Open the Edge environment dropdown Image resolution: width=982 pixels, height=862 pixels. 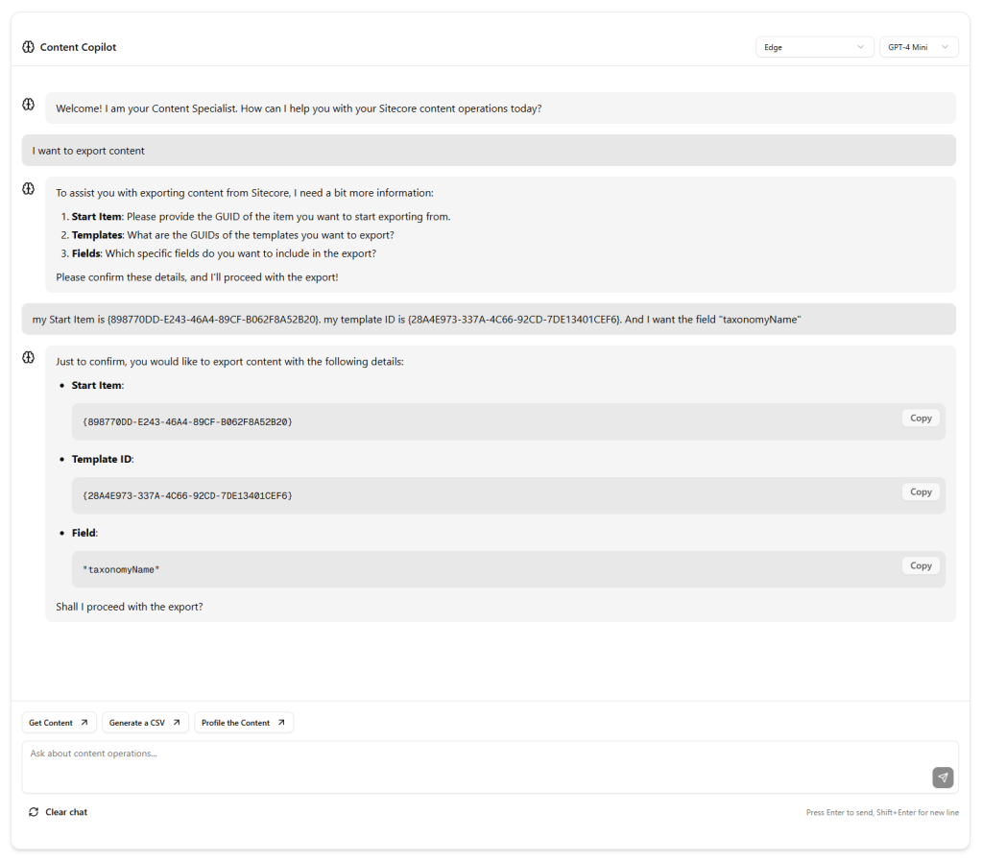click(x=813, y=46)
